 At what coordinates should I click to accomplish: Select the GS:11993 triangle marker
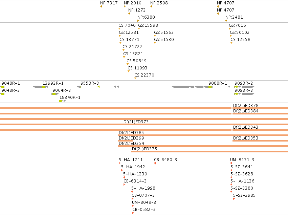click(129, 71)
